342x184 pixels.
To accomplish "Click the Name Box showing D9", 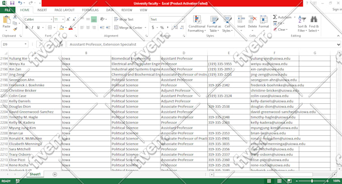I will 12,44.
